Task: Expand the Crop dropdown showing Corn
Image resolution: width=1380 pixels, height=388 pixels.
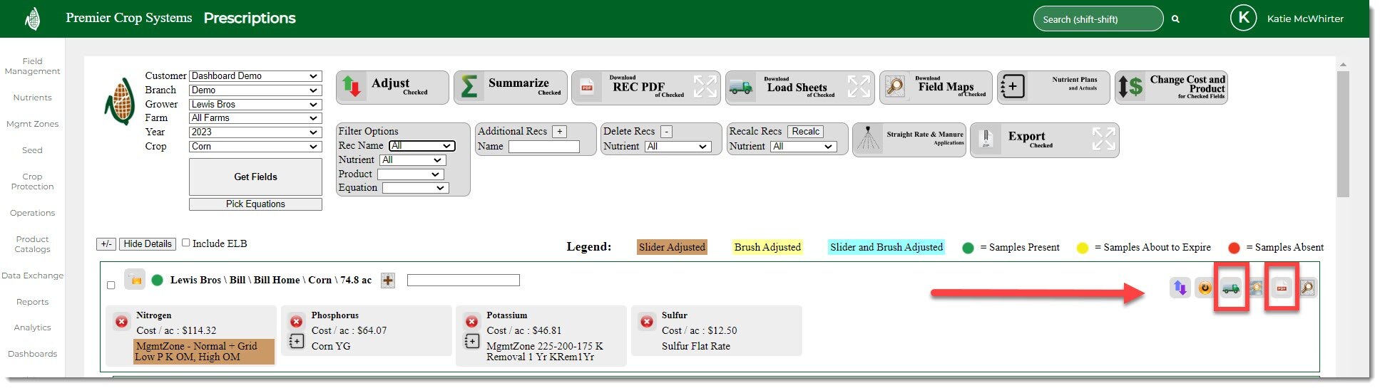Action: pos(255,147)
